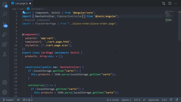This screenshot has width=181, height=102.
Task: Click the 'CartPage' class name
Action: coord(47,53)
